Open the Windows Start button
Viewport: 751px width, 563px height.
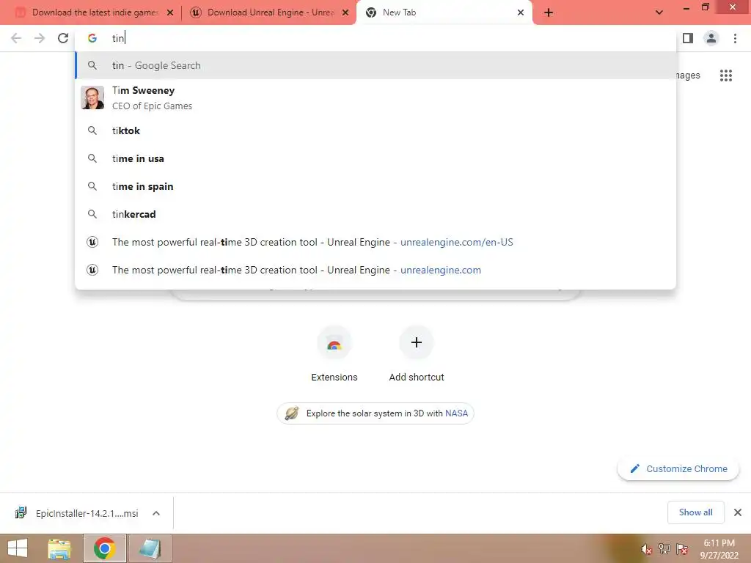[18, 548]
